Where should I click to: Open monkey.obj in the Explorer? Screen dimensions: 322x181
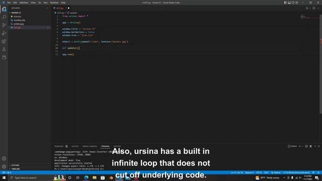pos(19,20)
